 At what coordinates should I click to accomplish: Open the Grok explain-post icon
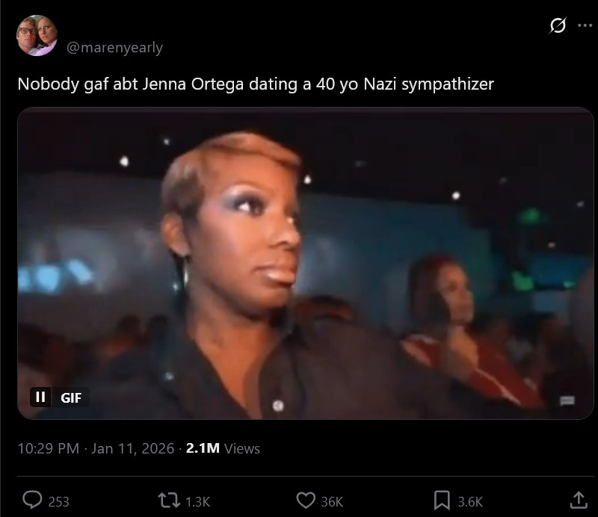point(558,25)
